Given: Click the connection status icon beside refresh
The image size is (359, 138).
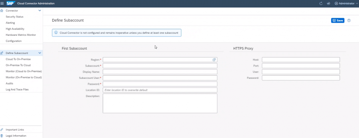Looking at the screenshot, I should point(328,4).
